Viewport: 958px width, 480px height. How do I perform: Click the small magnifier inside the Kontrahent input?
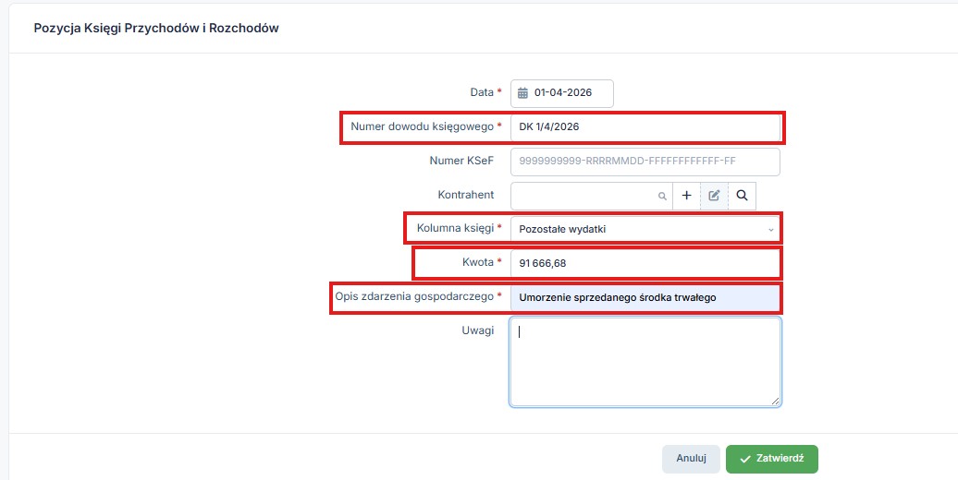(x=661, y=197)
